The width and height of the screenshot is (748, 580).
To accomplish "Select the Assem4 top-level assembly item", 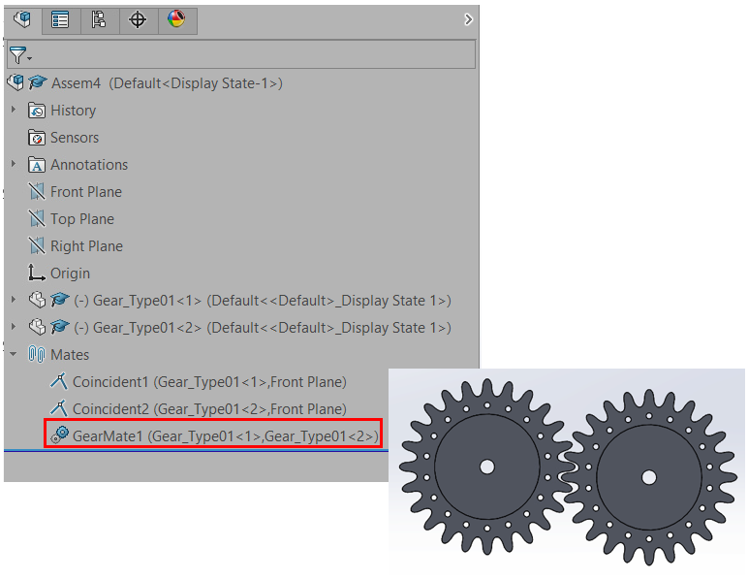I will point(167,83).
